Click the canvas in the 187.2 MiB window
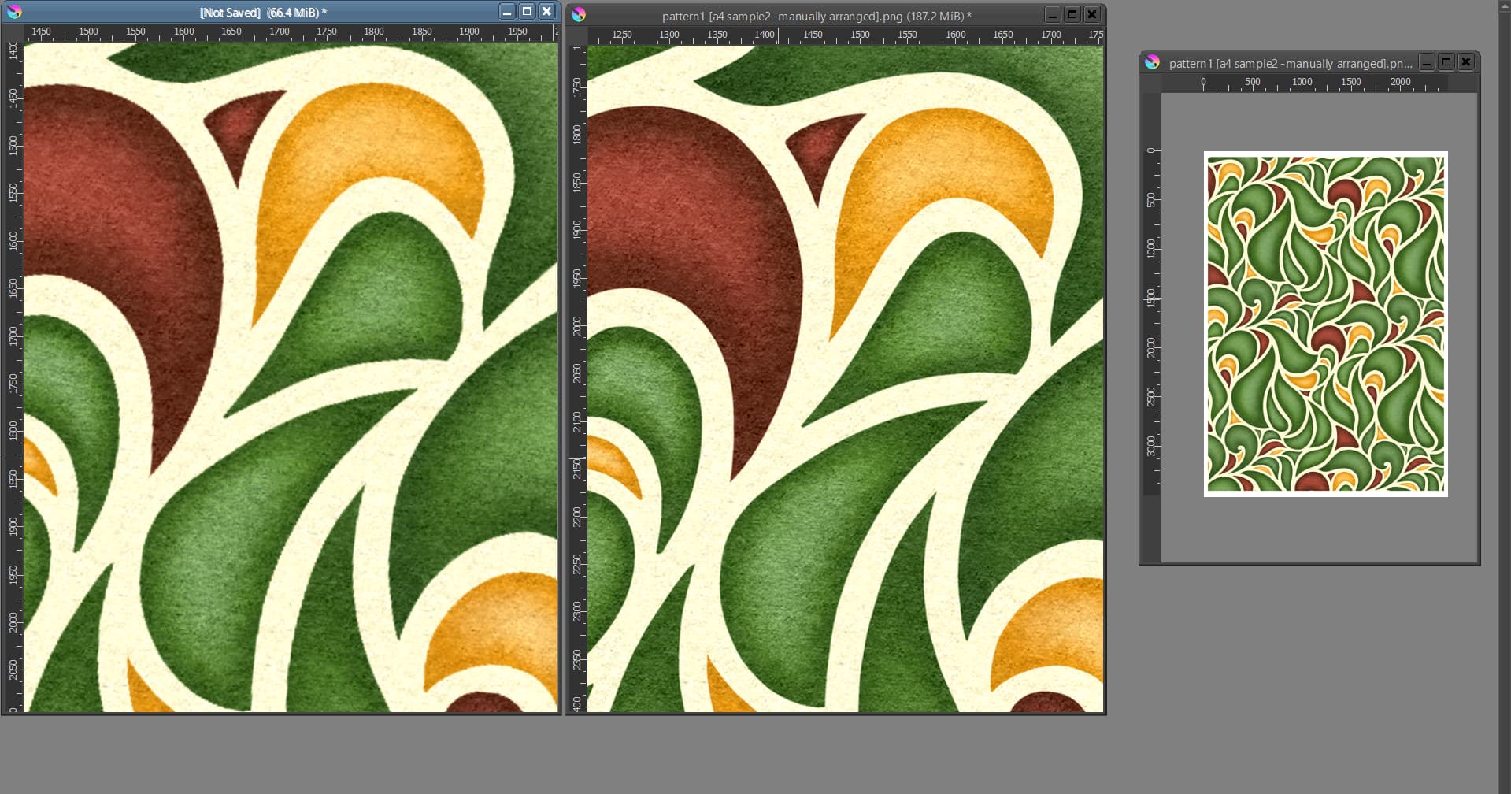The height and width of the screenshot is (794, 1511). click(x=846, y=379)
